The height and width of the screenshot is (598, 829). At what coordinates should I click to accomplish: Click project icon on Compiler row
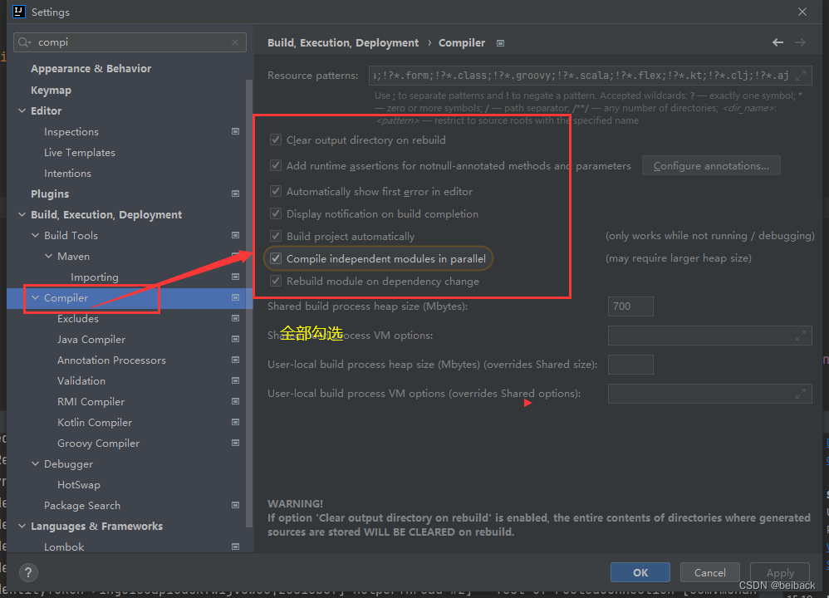pos(235,297)
